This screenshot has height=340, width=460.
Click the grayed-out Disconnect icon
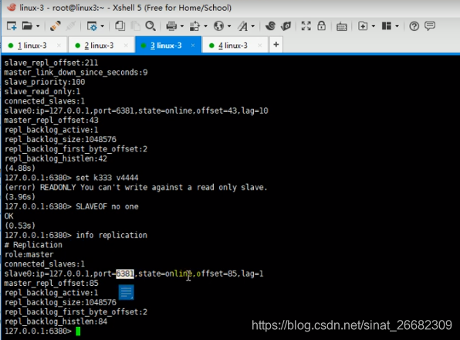[71, 26]
